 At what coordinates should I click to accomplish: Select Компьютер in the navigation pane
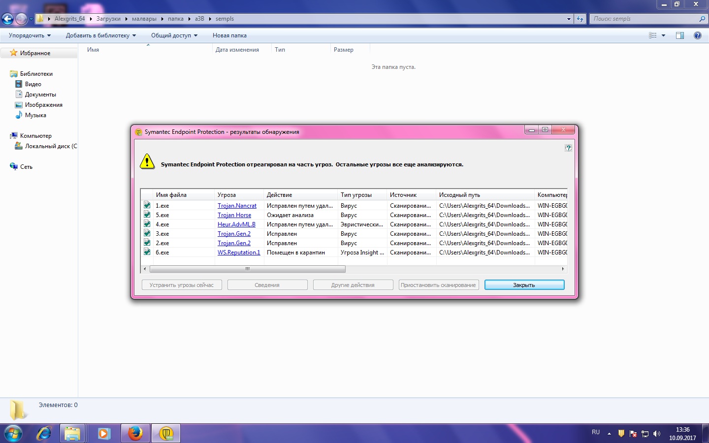(35, 136)
